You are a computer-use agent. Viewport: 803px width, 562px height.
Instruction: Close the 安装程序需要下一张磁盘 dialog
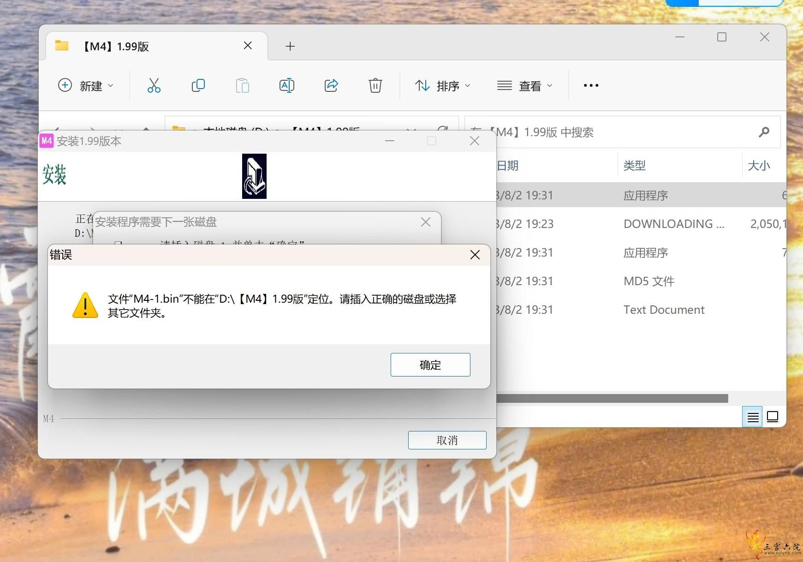[x=426, y=222]
